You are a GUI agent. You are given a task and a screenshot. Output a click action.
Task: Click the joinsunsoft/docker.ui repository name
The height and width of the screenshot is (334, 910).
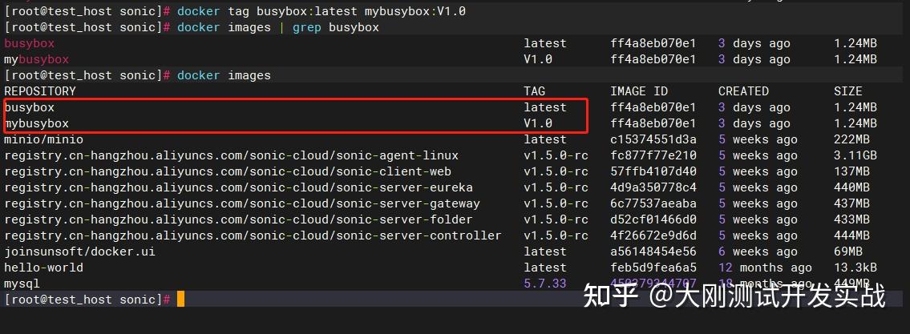[x=79, y=252]
